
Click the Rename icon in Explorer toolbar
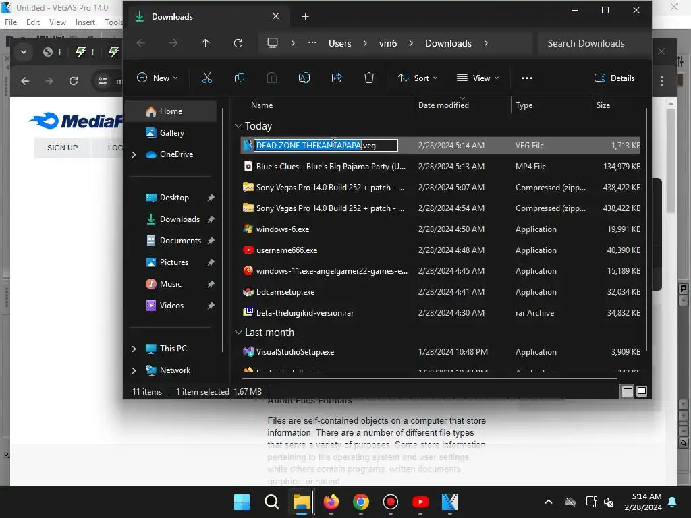(x=304, y=78)
